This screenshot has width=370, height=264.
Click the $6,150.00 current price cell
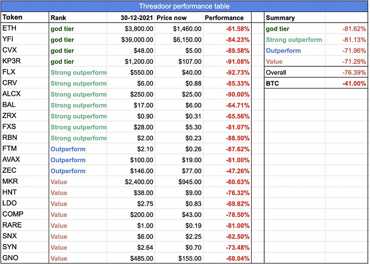pos(179,40)
